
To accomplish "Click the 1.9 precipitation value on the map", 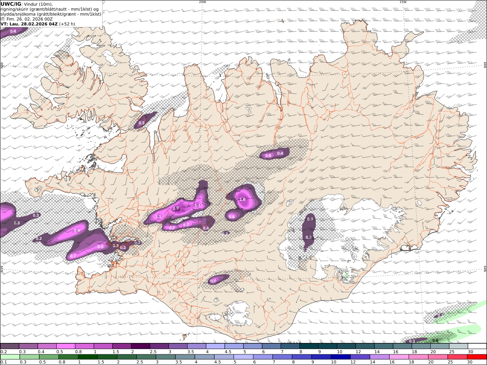I will 176,208.
